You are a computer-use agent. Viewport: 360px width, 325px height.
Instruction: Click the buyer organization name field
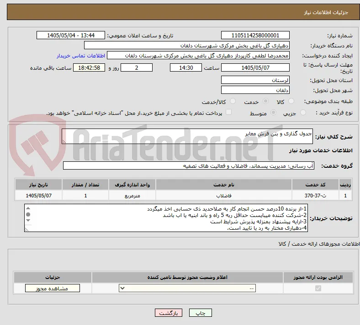click(187, 45)
